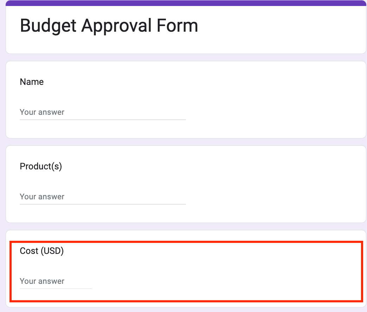Click the Your answer placeholder under Name
This screenshot has width=367, height=312.
pos(42,112)
